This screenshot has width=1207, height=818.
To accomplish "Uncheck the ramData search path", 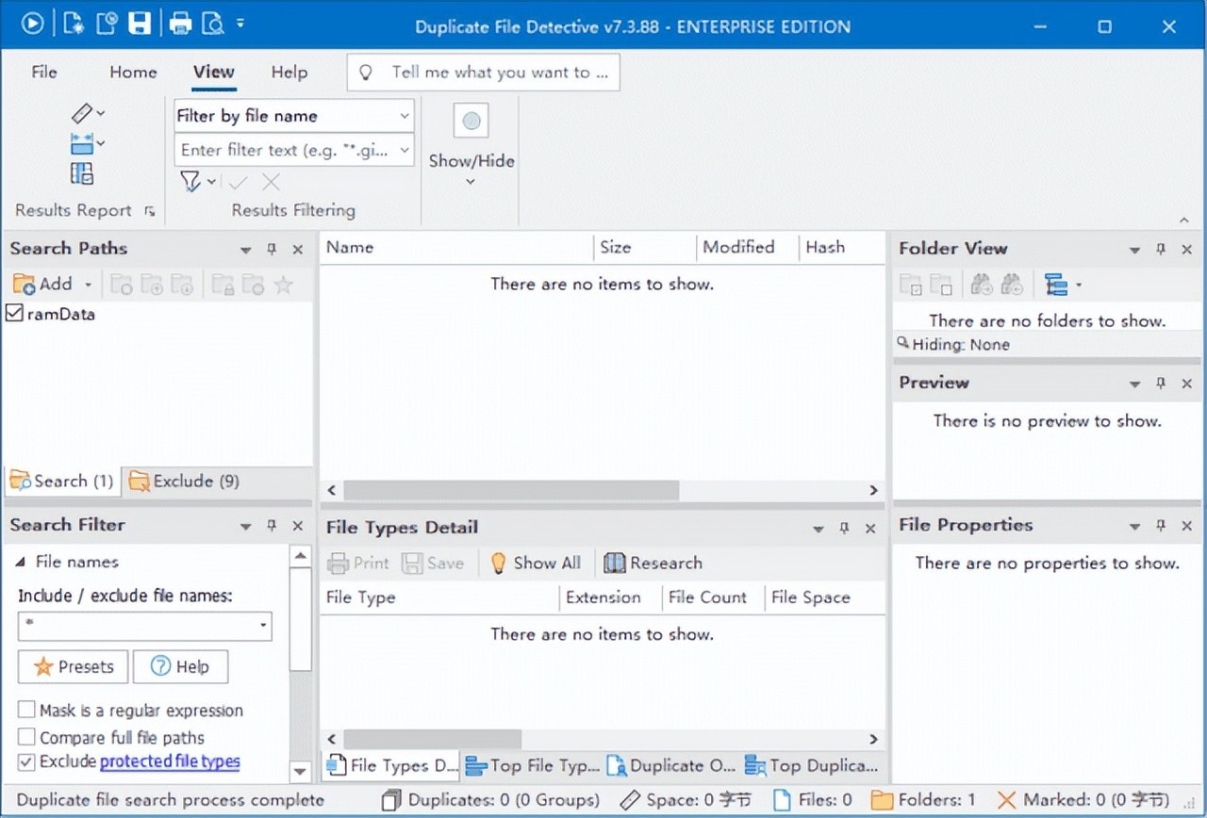I will 15,314.
